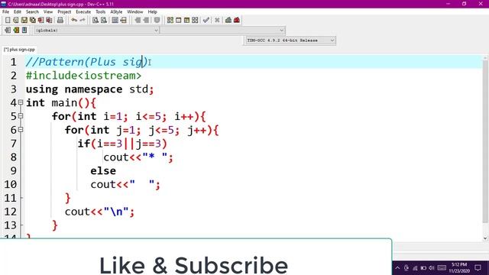Click the red Delete Profiling Information icon

click(237, 20)
